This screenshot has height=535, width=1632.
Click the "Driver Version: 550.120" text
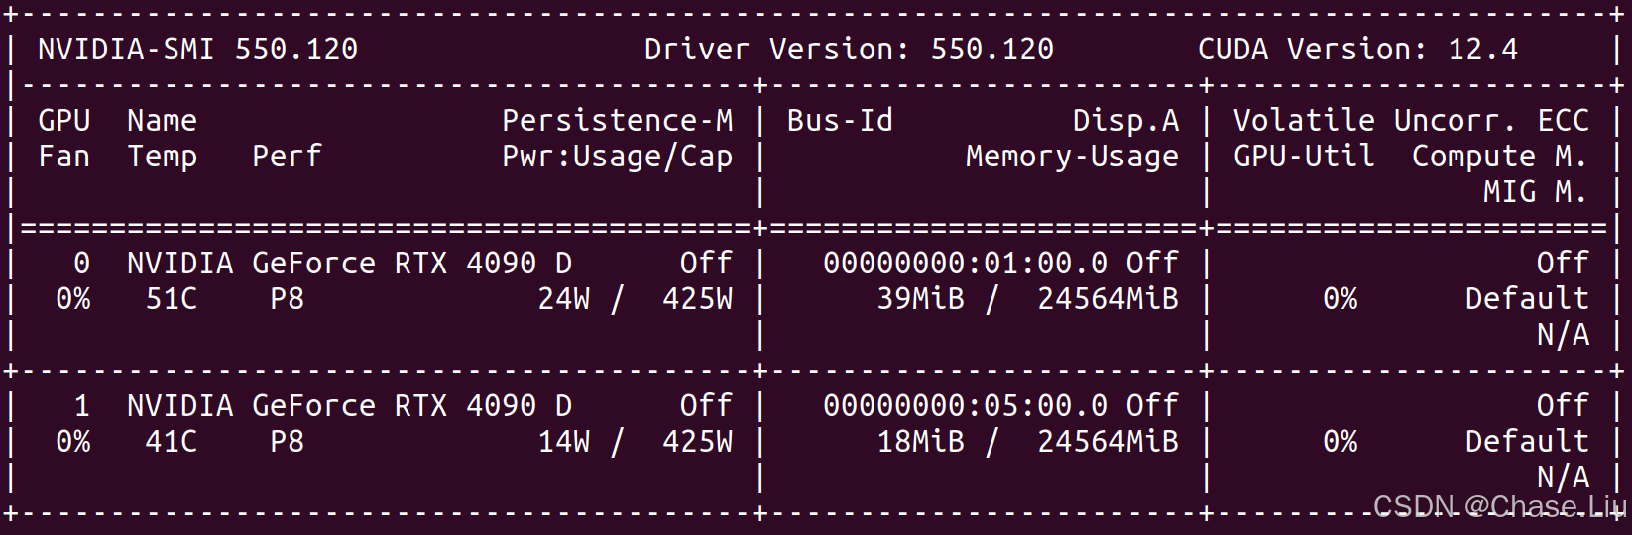(849, 49)
